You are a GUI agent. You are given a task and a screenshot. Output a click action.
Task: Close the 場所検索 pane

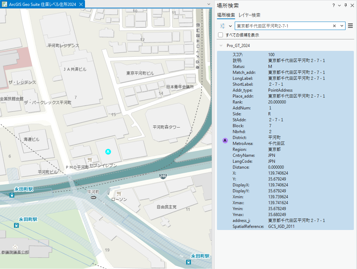pyautogui.click(x=352, y=6)
